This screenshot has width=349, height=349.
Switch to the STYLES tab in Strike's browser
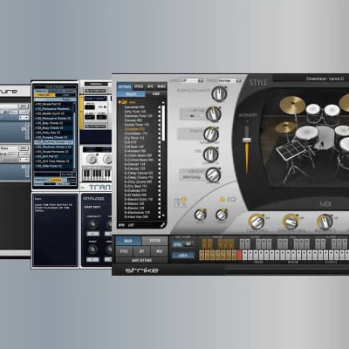tap(139, 86)
